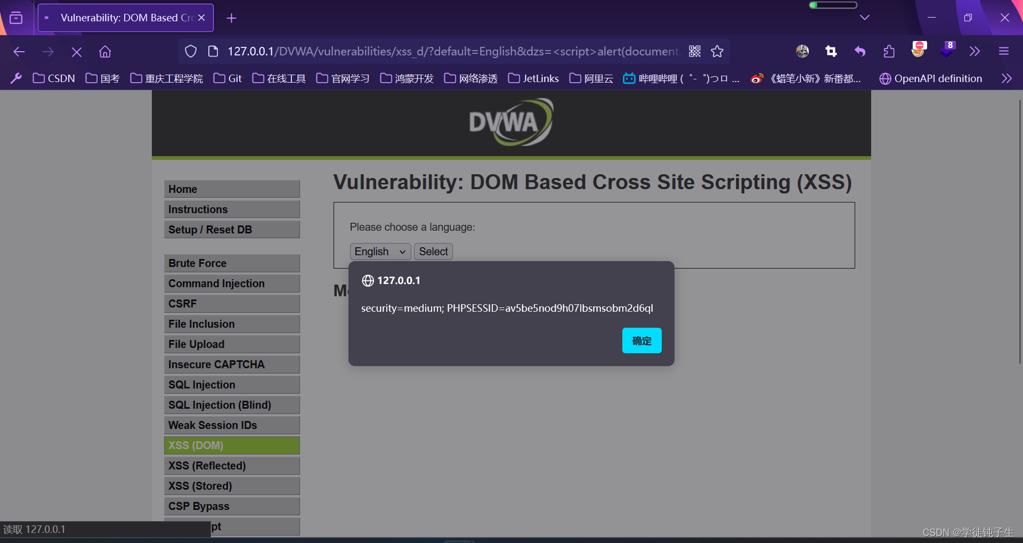
Task: Open the 重庆工程学院 bookmark folder
Action: tap(167, 78)
